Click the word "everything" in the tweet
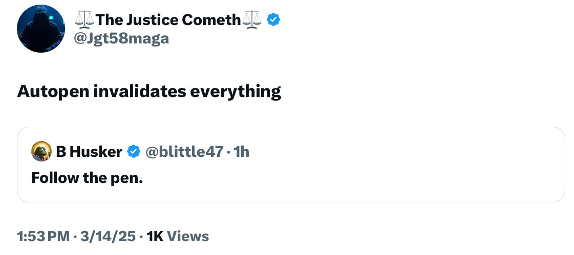 [236, 91]
